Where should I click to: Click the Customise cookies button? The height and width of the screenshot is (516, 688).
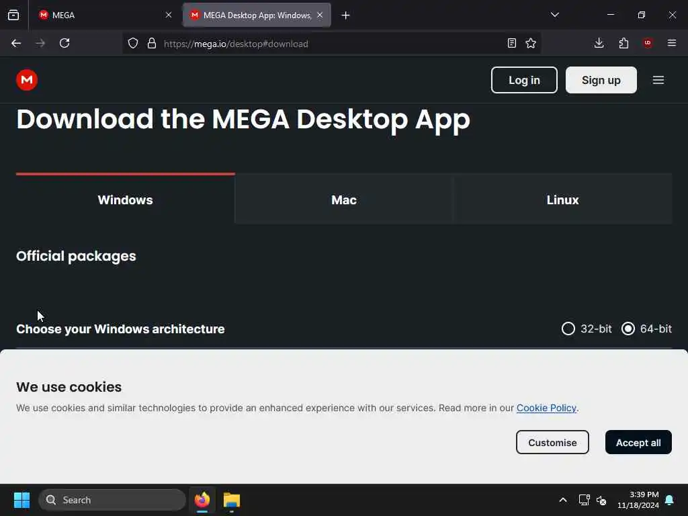552,442
